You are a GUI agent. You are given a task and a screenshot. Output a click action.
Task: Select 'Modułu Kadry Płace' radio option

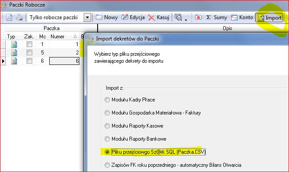[107, 100]
